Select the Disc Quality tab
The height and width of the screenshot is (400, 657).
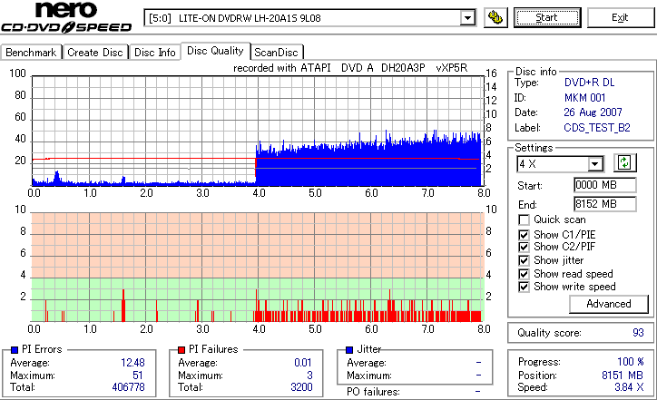(215, 51)
